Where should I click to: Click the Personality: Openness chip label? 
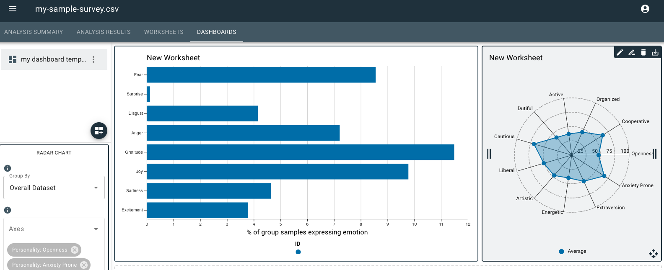click(39, 250)
